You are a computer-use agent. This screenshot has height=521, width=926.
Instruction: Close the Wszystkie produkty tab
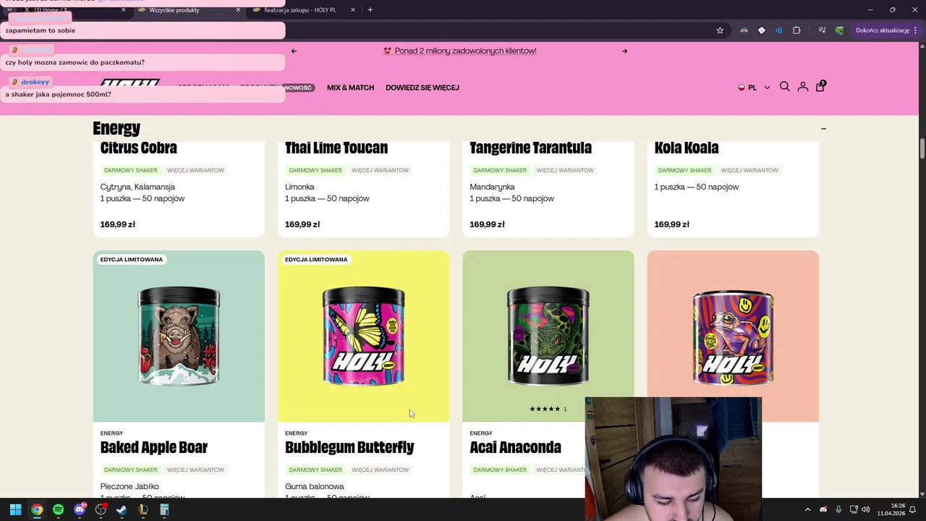click(x=238, y=10)
